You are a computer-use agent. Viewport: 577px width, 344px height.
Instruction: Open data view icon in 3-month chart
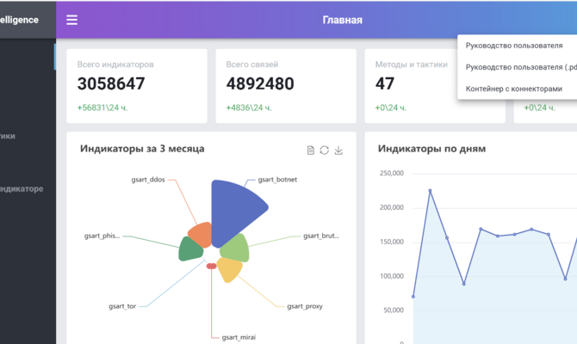[x=311, y=150]
